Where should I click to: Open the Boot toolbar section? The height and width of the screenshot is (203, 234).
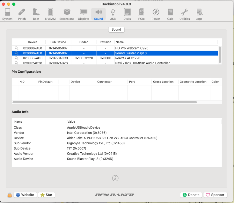click(x=36, y=14)
